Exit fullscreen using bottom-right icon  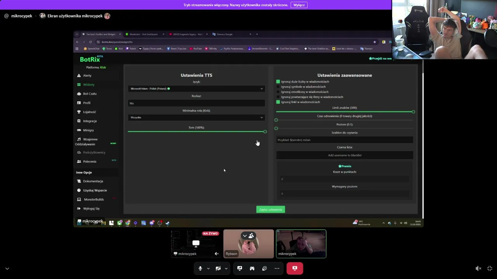pyautogui.click(x=490, y=268)
